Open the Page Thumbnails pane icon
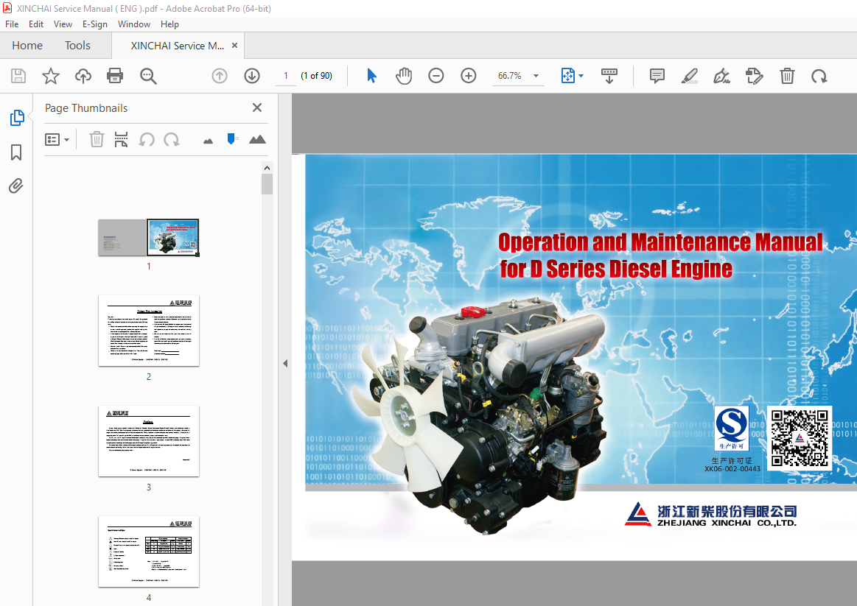Screen dimensions: 857x606 tap(17, 117)
